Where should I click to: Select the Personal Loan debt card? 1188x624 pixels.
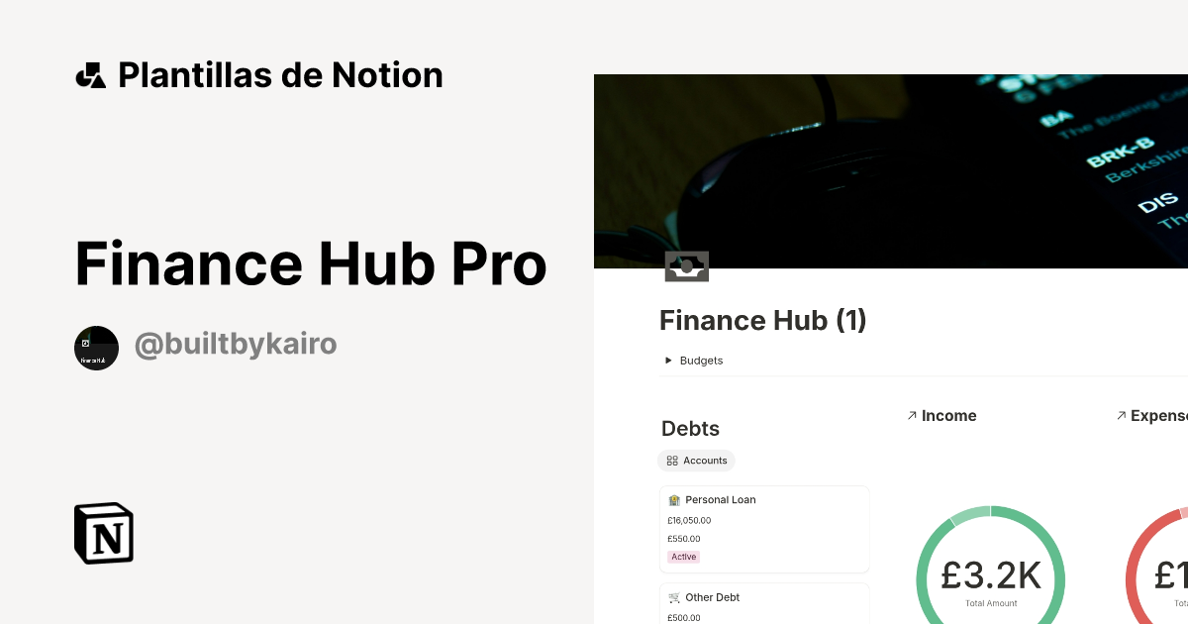tap(764, 529)
